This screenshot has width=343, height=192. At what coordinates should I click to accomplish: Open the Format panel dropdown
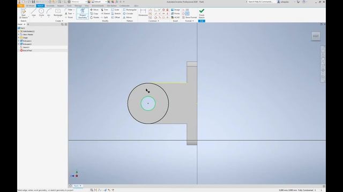point(189,21)
